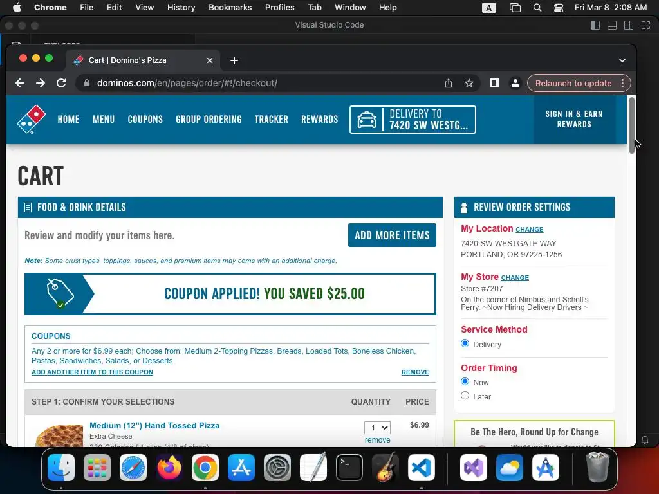659x494 pixels.
Task: Select Now order timing
Action: click(x=465, y=381)
